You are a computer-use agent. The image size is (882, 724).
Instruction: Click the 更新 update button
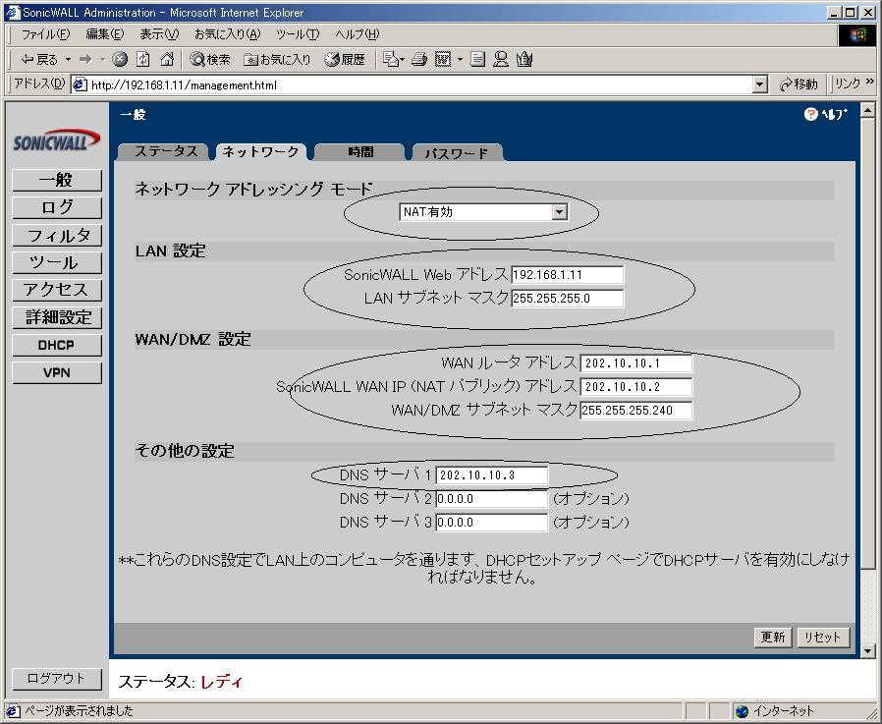(773, 638)
